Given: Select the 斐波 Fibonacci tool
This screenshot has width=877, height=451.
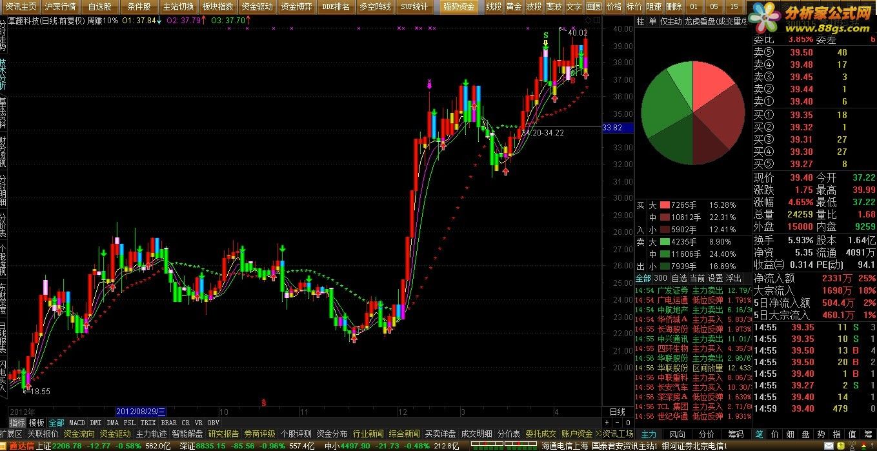Looking at the screenshot, I should click(x=554, y=6).
